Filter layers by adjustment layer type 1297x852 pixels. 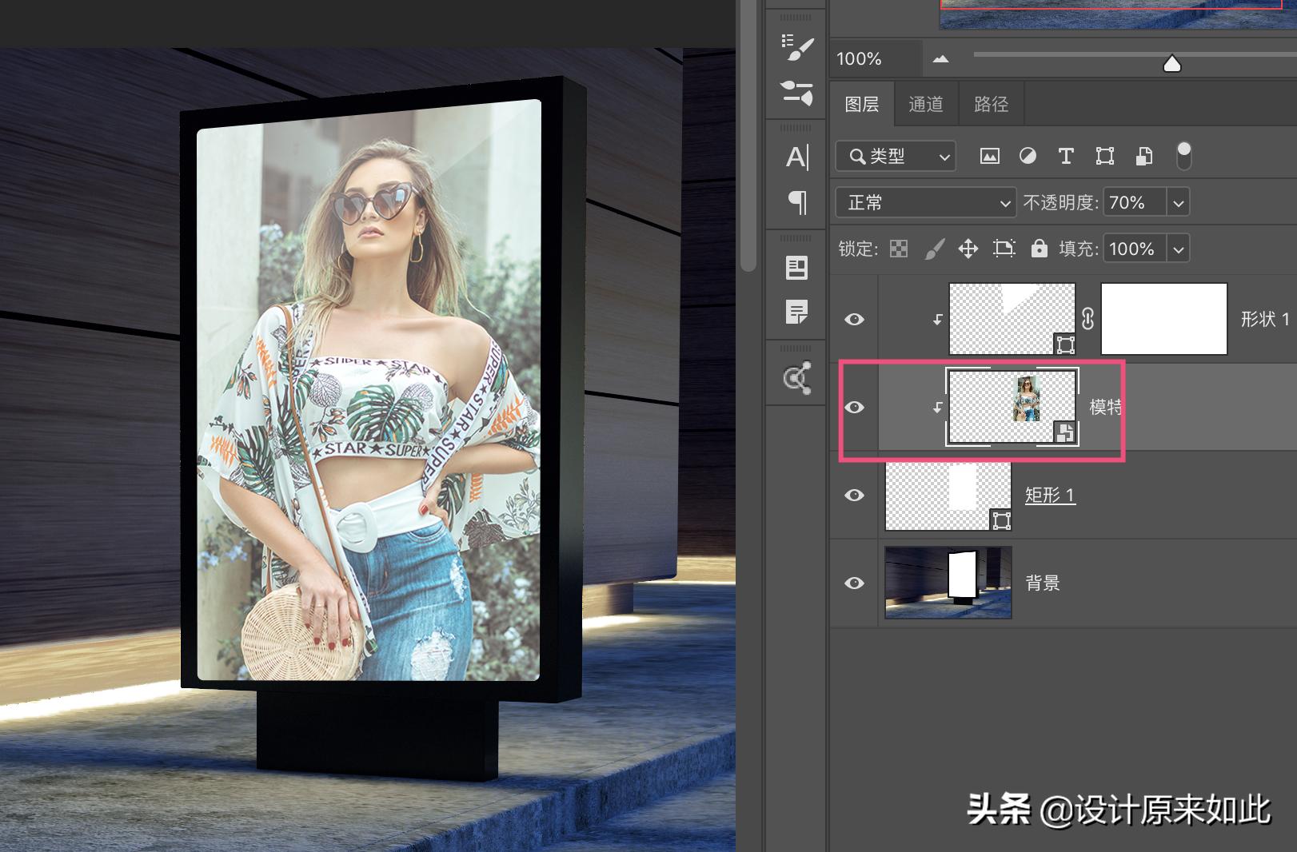click(1028, 157)
